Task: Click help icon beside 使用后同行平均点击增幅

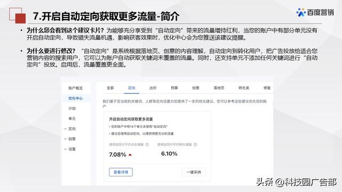Action: (147, 145)
